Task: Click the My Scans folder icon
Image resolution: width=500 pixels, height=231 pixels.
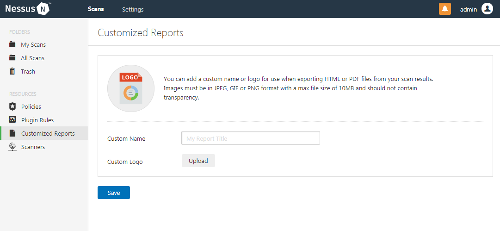Action: [12, 44]
